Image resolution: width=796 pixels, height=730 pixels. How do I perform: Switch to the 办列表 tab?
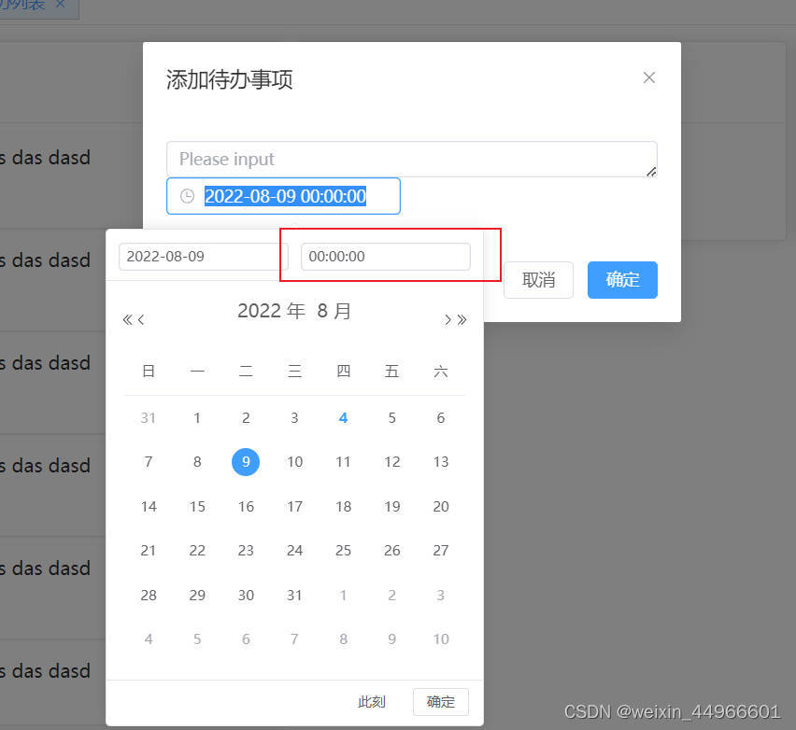(x=23, y=5)
